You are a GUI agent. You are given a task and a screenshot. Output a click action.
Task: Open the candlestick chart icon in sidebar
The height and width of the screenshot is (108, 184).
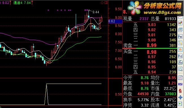(x=180, y=23)
